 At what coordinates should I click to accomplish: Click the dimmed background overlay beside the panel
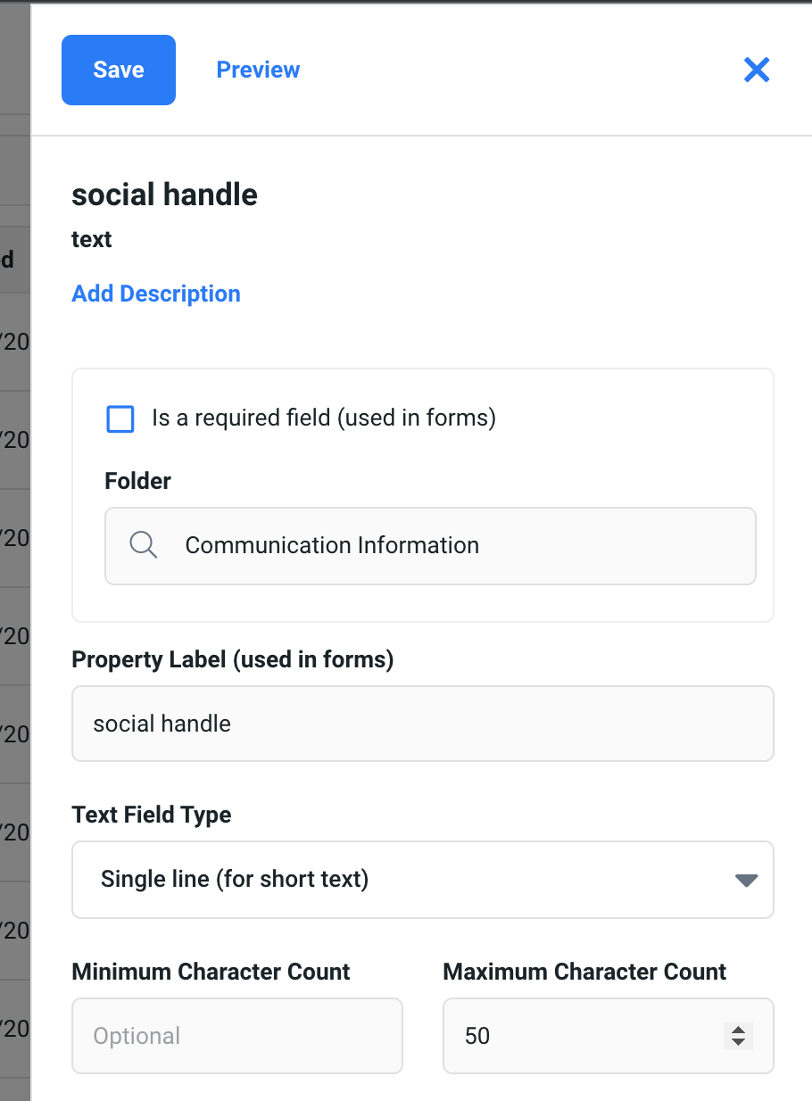[14, 535]
